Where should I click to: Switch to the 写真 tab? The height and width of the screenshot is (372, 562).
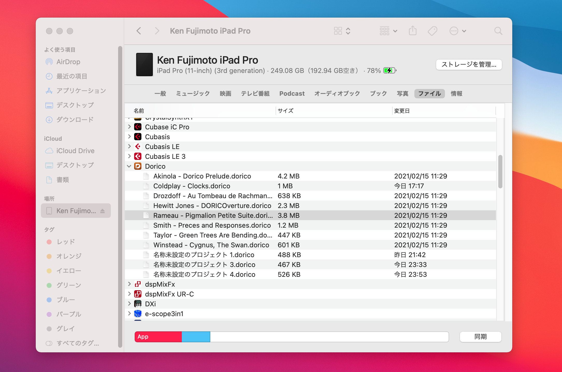(402, 93)
